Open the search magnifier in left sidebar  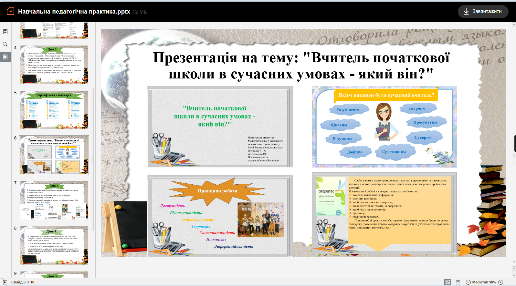point(5,44)
